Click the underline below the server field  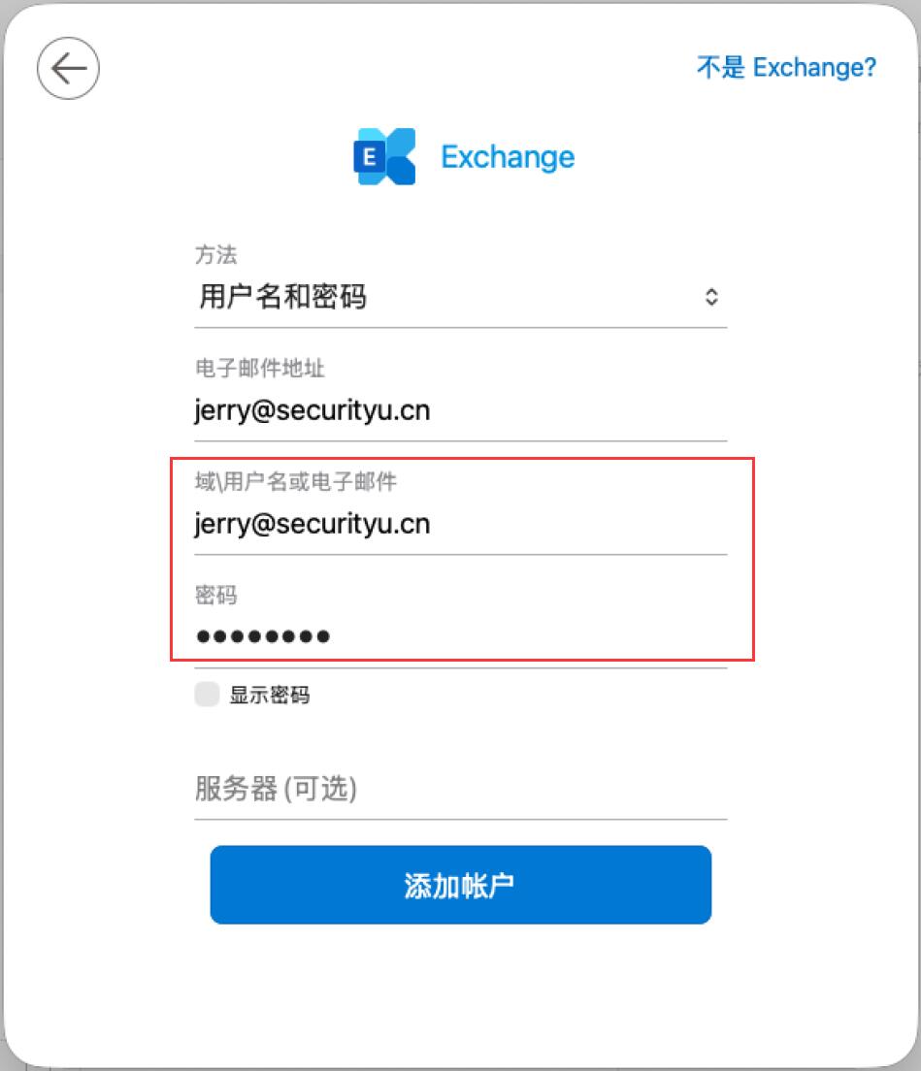point(460,818)
